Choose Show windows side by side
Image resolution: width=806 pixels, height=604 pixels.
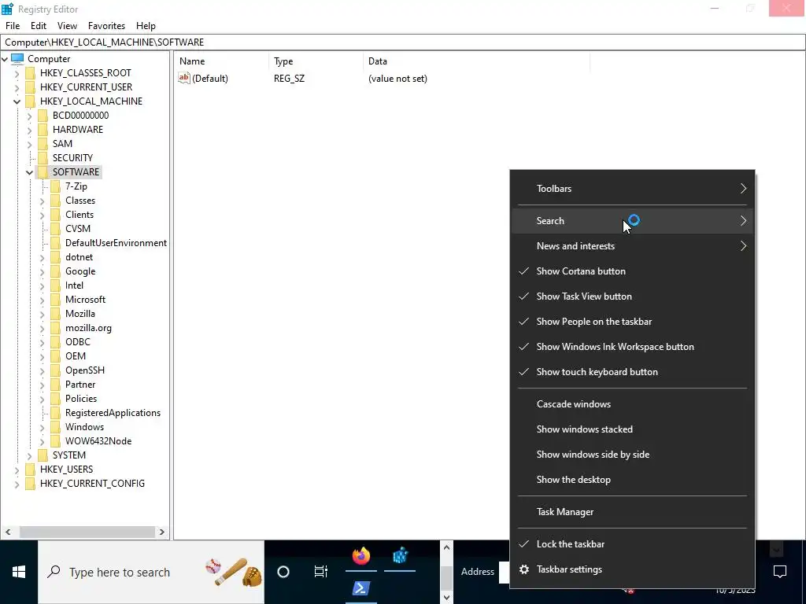click(x=632, y=455)
